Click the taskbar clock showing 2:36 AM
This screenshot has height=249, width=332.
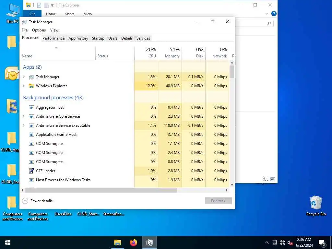click(x=304, y=243)
